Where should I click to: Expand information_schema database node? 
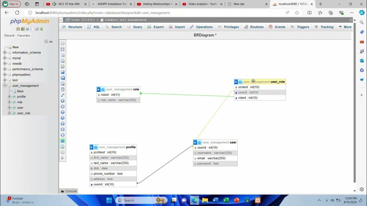pos(5,52)
